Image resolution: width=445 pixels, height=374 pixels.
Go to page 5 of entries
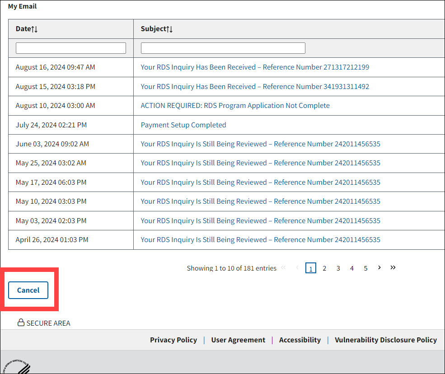tap(365, 268)
